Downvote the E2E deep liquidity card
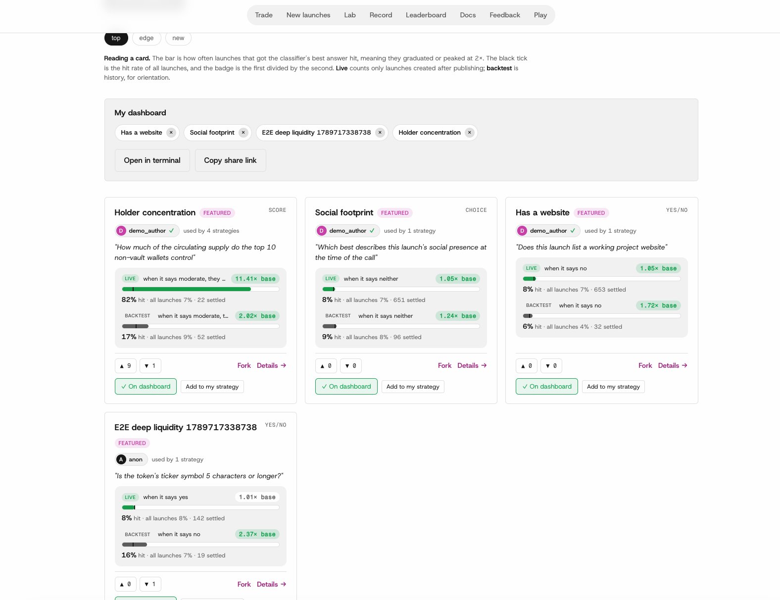Screen dimensions: 780x600 [x=150, y=584]
